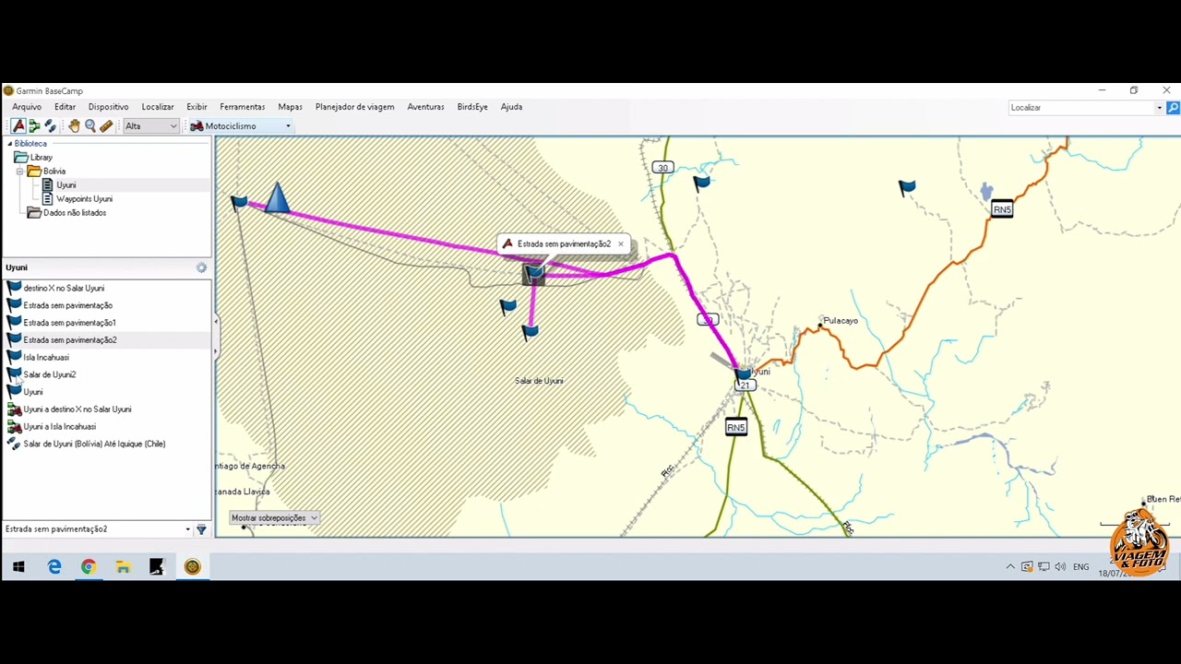Image resolution: width=1181 pixels, height=664 pixels.
Task: Switch to Garmin BaseCamp taskbar icon
Action: click(x=192, y=567)
